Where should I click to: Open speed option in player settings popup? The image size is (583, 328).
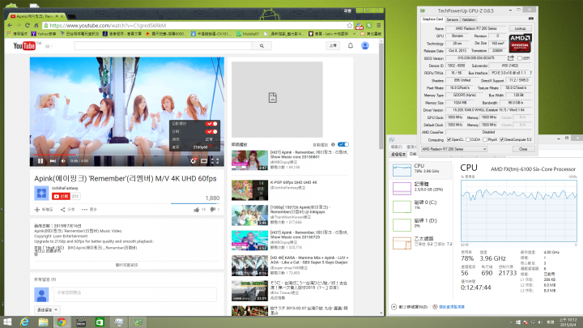click(194, 139)
